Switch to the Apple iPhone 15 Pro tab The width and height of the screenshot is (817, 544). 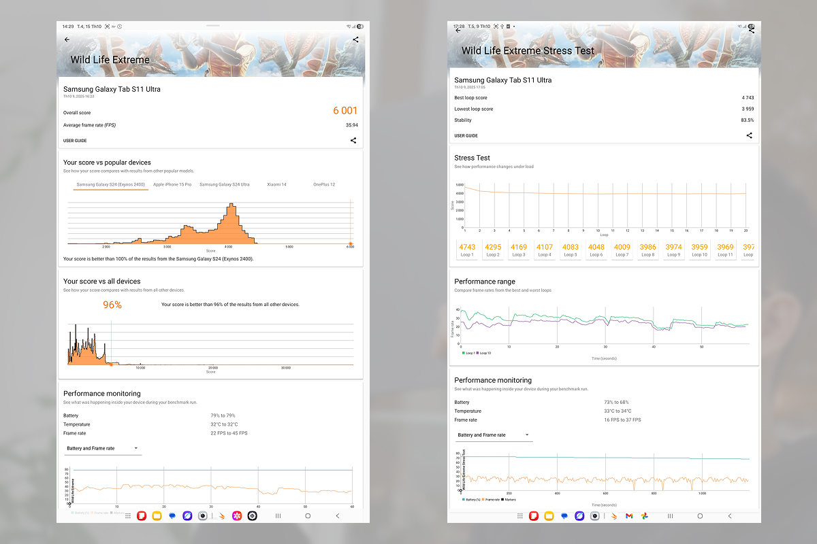pos(172,184)
